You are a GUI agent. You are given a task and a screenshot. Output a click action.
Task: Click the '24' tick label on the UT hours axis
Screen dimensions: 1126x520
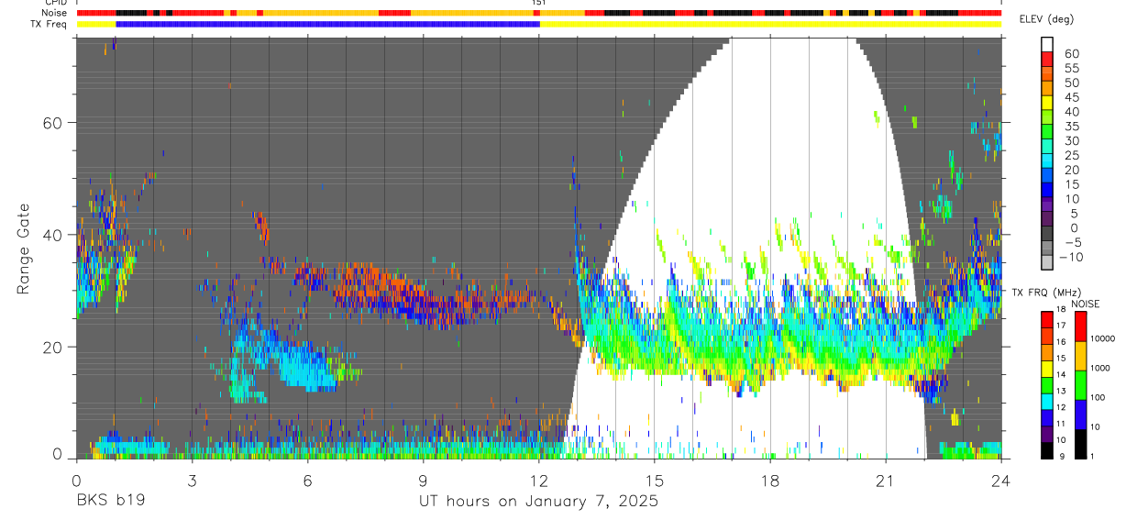point(1001,479)
